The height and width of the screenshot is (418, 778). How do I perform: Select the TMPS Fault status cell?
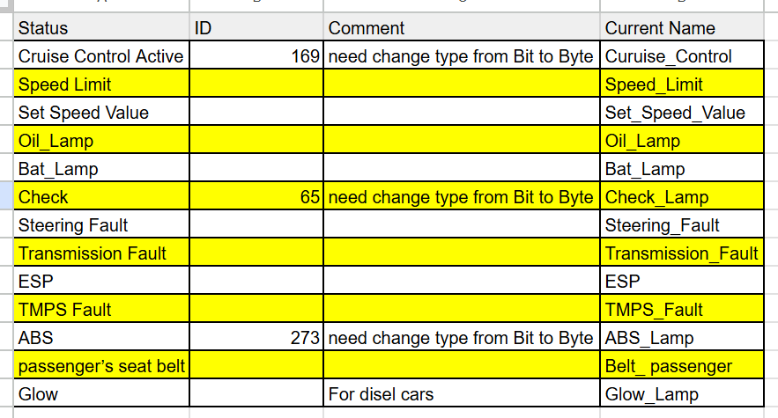101,310
